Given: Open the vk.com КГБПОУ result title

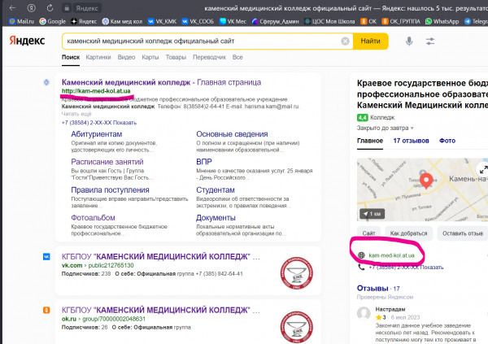Looking at the screenshot, I should (x=160, y=256).
